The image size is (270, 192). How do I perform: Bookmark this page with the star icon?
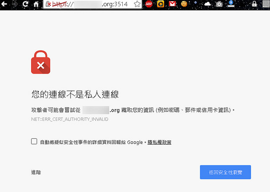pos(137,4)
